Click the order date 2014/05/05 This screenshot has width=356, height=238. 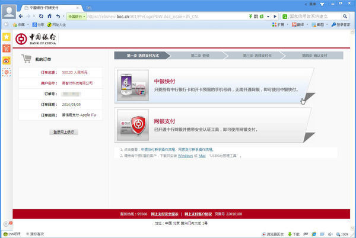pos(71,105)
